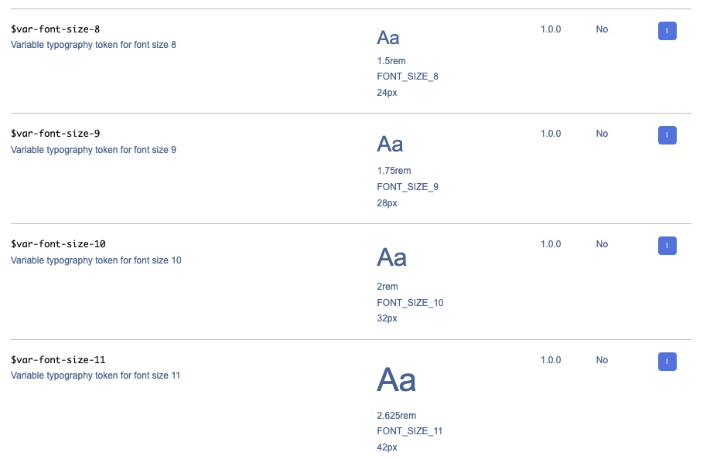
Task: Click the blue button in the $var-font-size-10 row
Action: pos(667,246)
